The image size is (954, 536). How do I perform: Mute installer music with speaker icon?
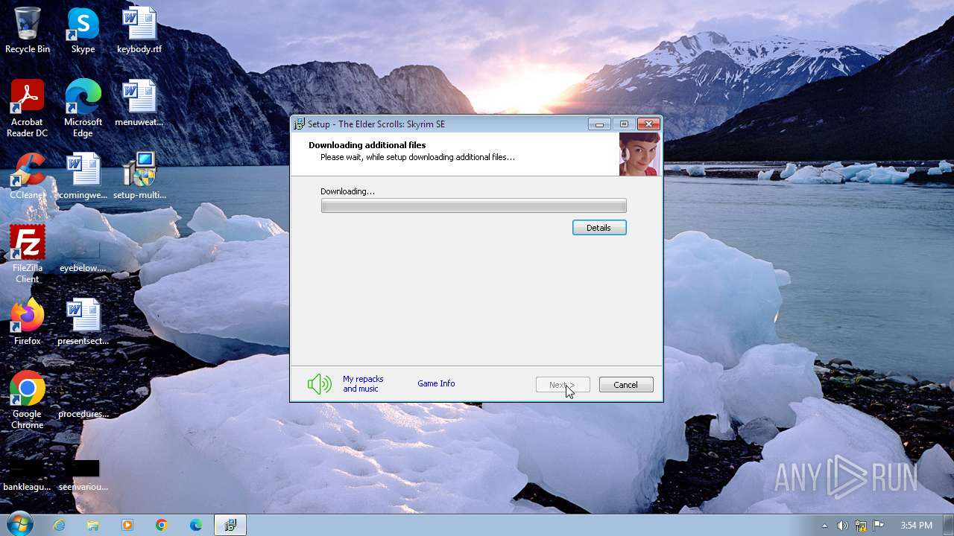319,384
